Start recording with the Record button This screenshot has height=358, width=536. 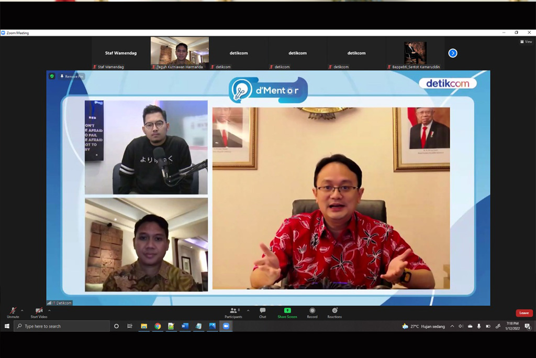pyautogui.click(x=312, y=312)
